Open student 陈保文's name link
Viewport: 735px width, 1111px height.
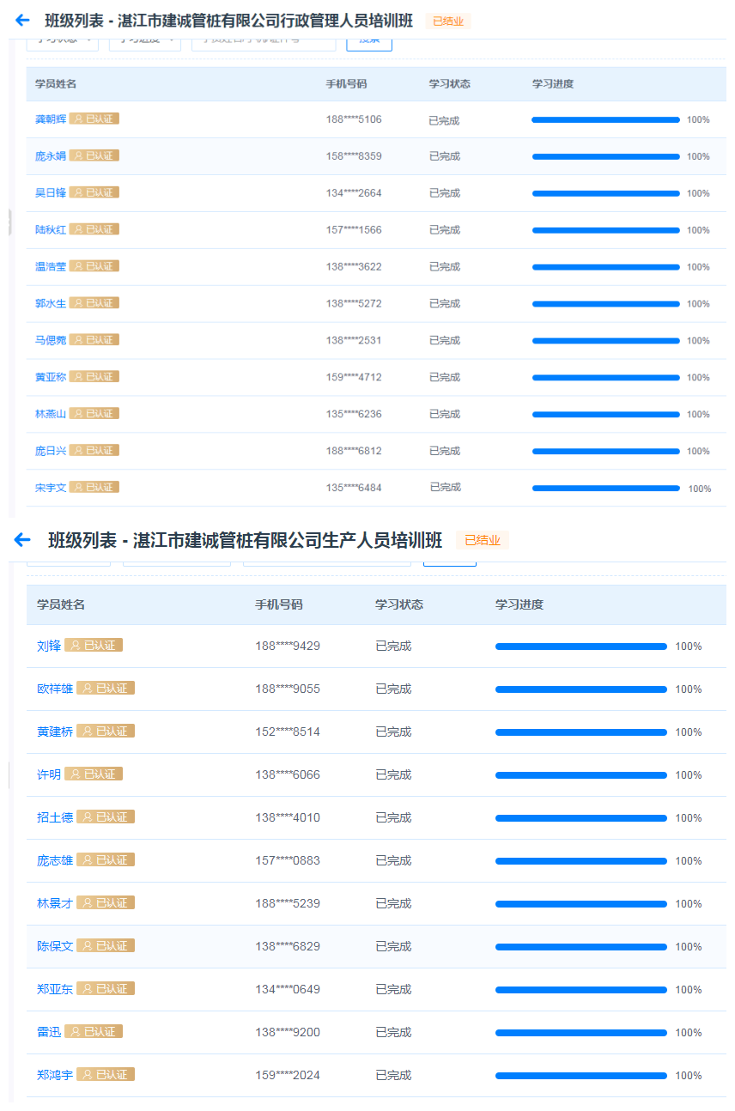pos(55,946)
